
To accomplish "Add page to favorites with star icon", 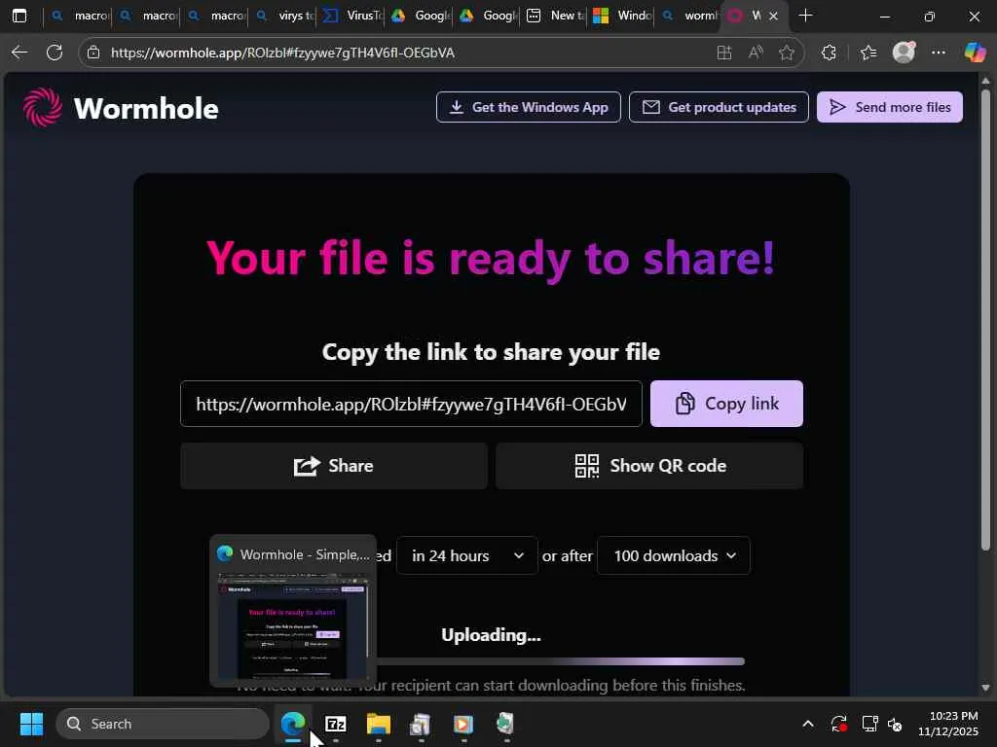I will point(787,53).
